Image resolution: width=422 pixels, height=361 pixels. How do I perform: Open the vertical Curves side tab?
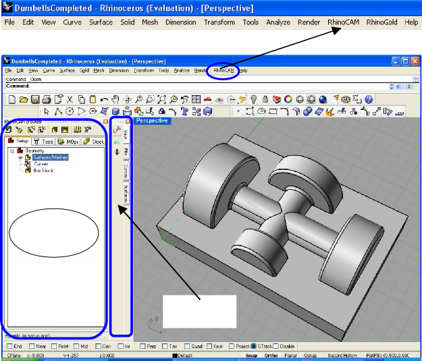126,171
